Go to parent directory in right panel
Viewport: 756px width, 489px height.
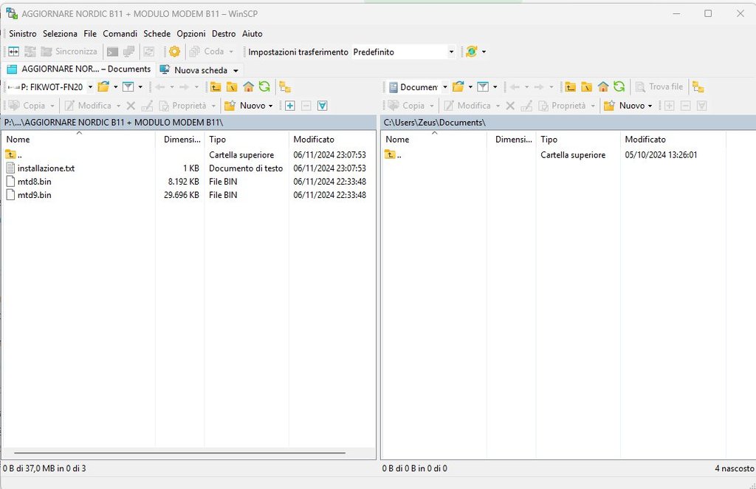[x=570, y=87]
